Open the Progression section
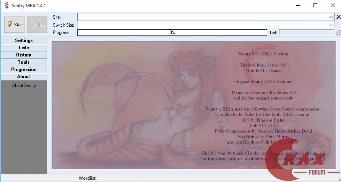The image size is (341, 182). 24,69
